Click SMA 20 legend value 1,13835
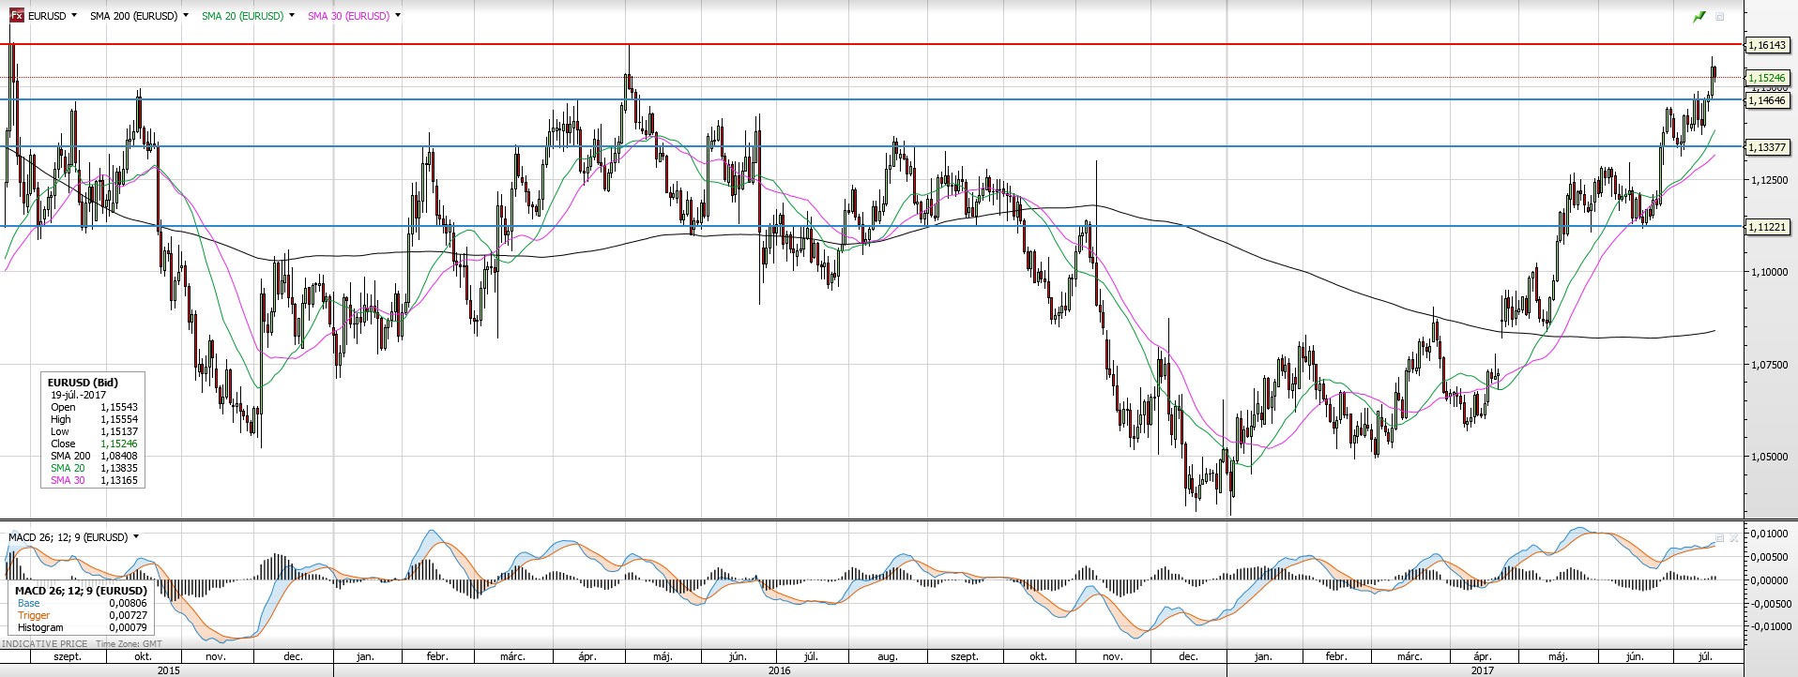Screen dimensions: 1798x677 [x=119, y=468]
